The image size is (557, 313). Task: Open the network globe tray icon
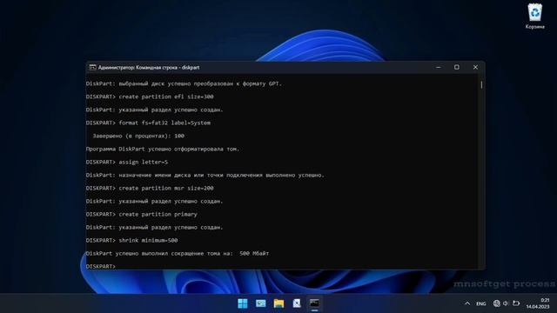[497, 303]
